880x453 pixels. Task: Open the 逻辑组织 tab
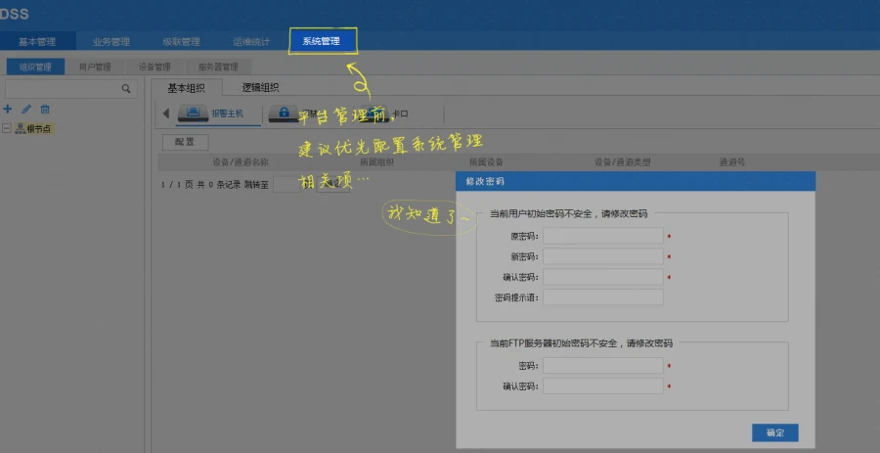click(260, 88)
